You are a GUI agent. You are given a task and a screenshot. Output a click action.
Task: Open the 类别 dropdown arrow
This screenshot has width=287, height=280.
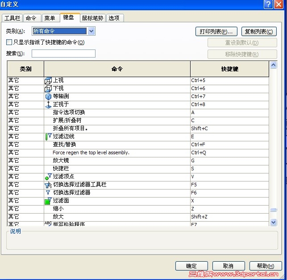click(x=91, y=31)
